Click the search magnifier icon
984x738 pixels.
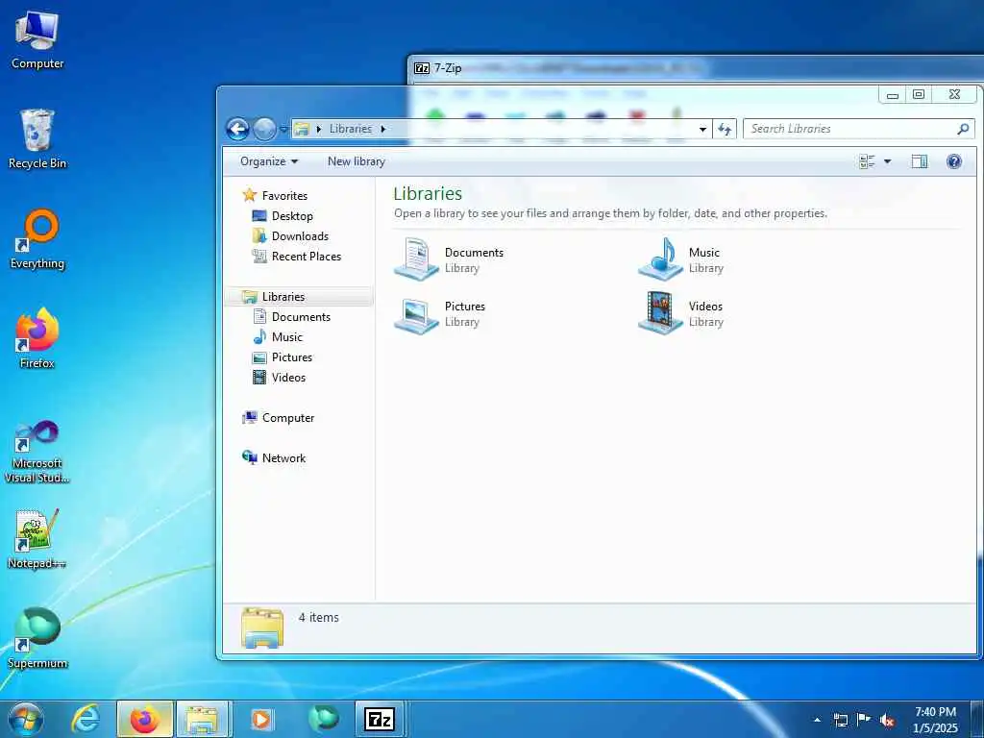tap(963, 129)
